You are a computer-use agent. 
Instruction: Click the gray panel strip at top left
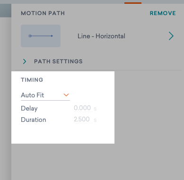(x=6, y=10)
